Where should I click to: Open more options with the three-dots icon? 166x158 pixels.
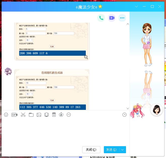(x=122, y=18)
